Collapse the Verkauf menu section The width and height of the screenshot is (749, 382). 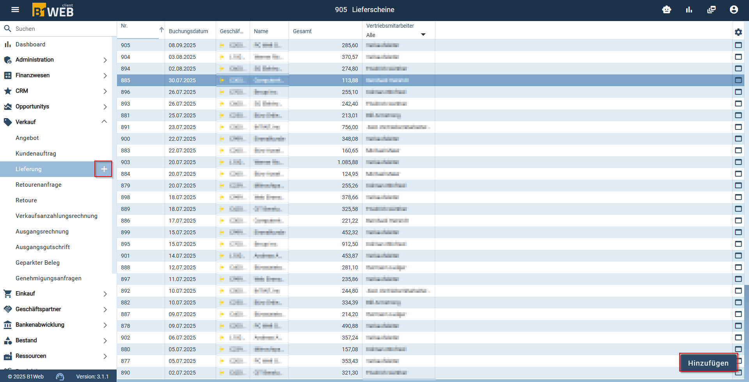(104, 122)
